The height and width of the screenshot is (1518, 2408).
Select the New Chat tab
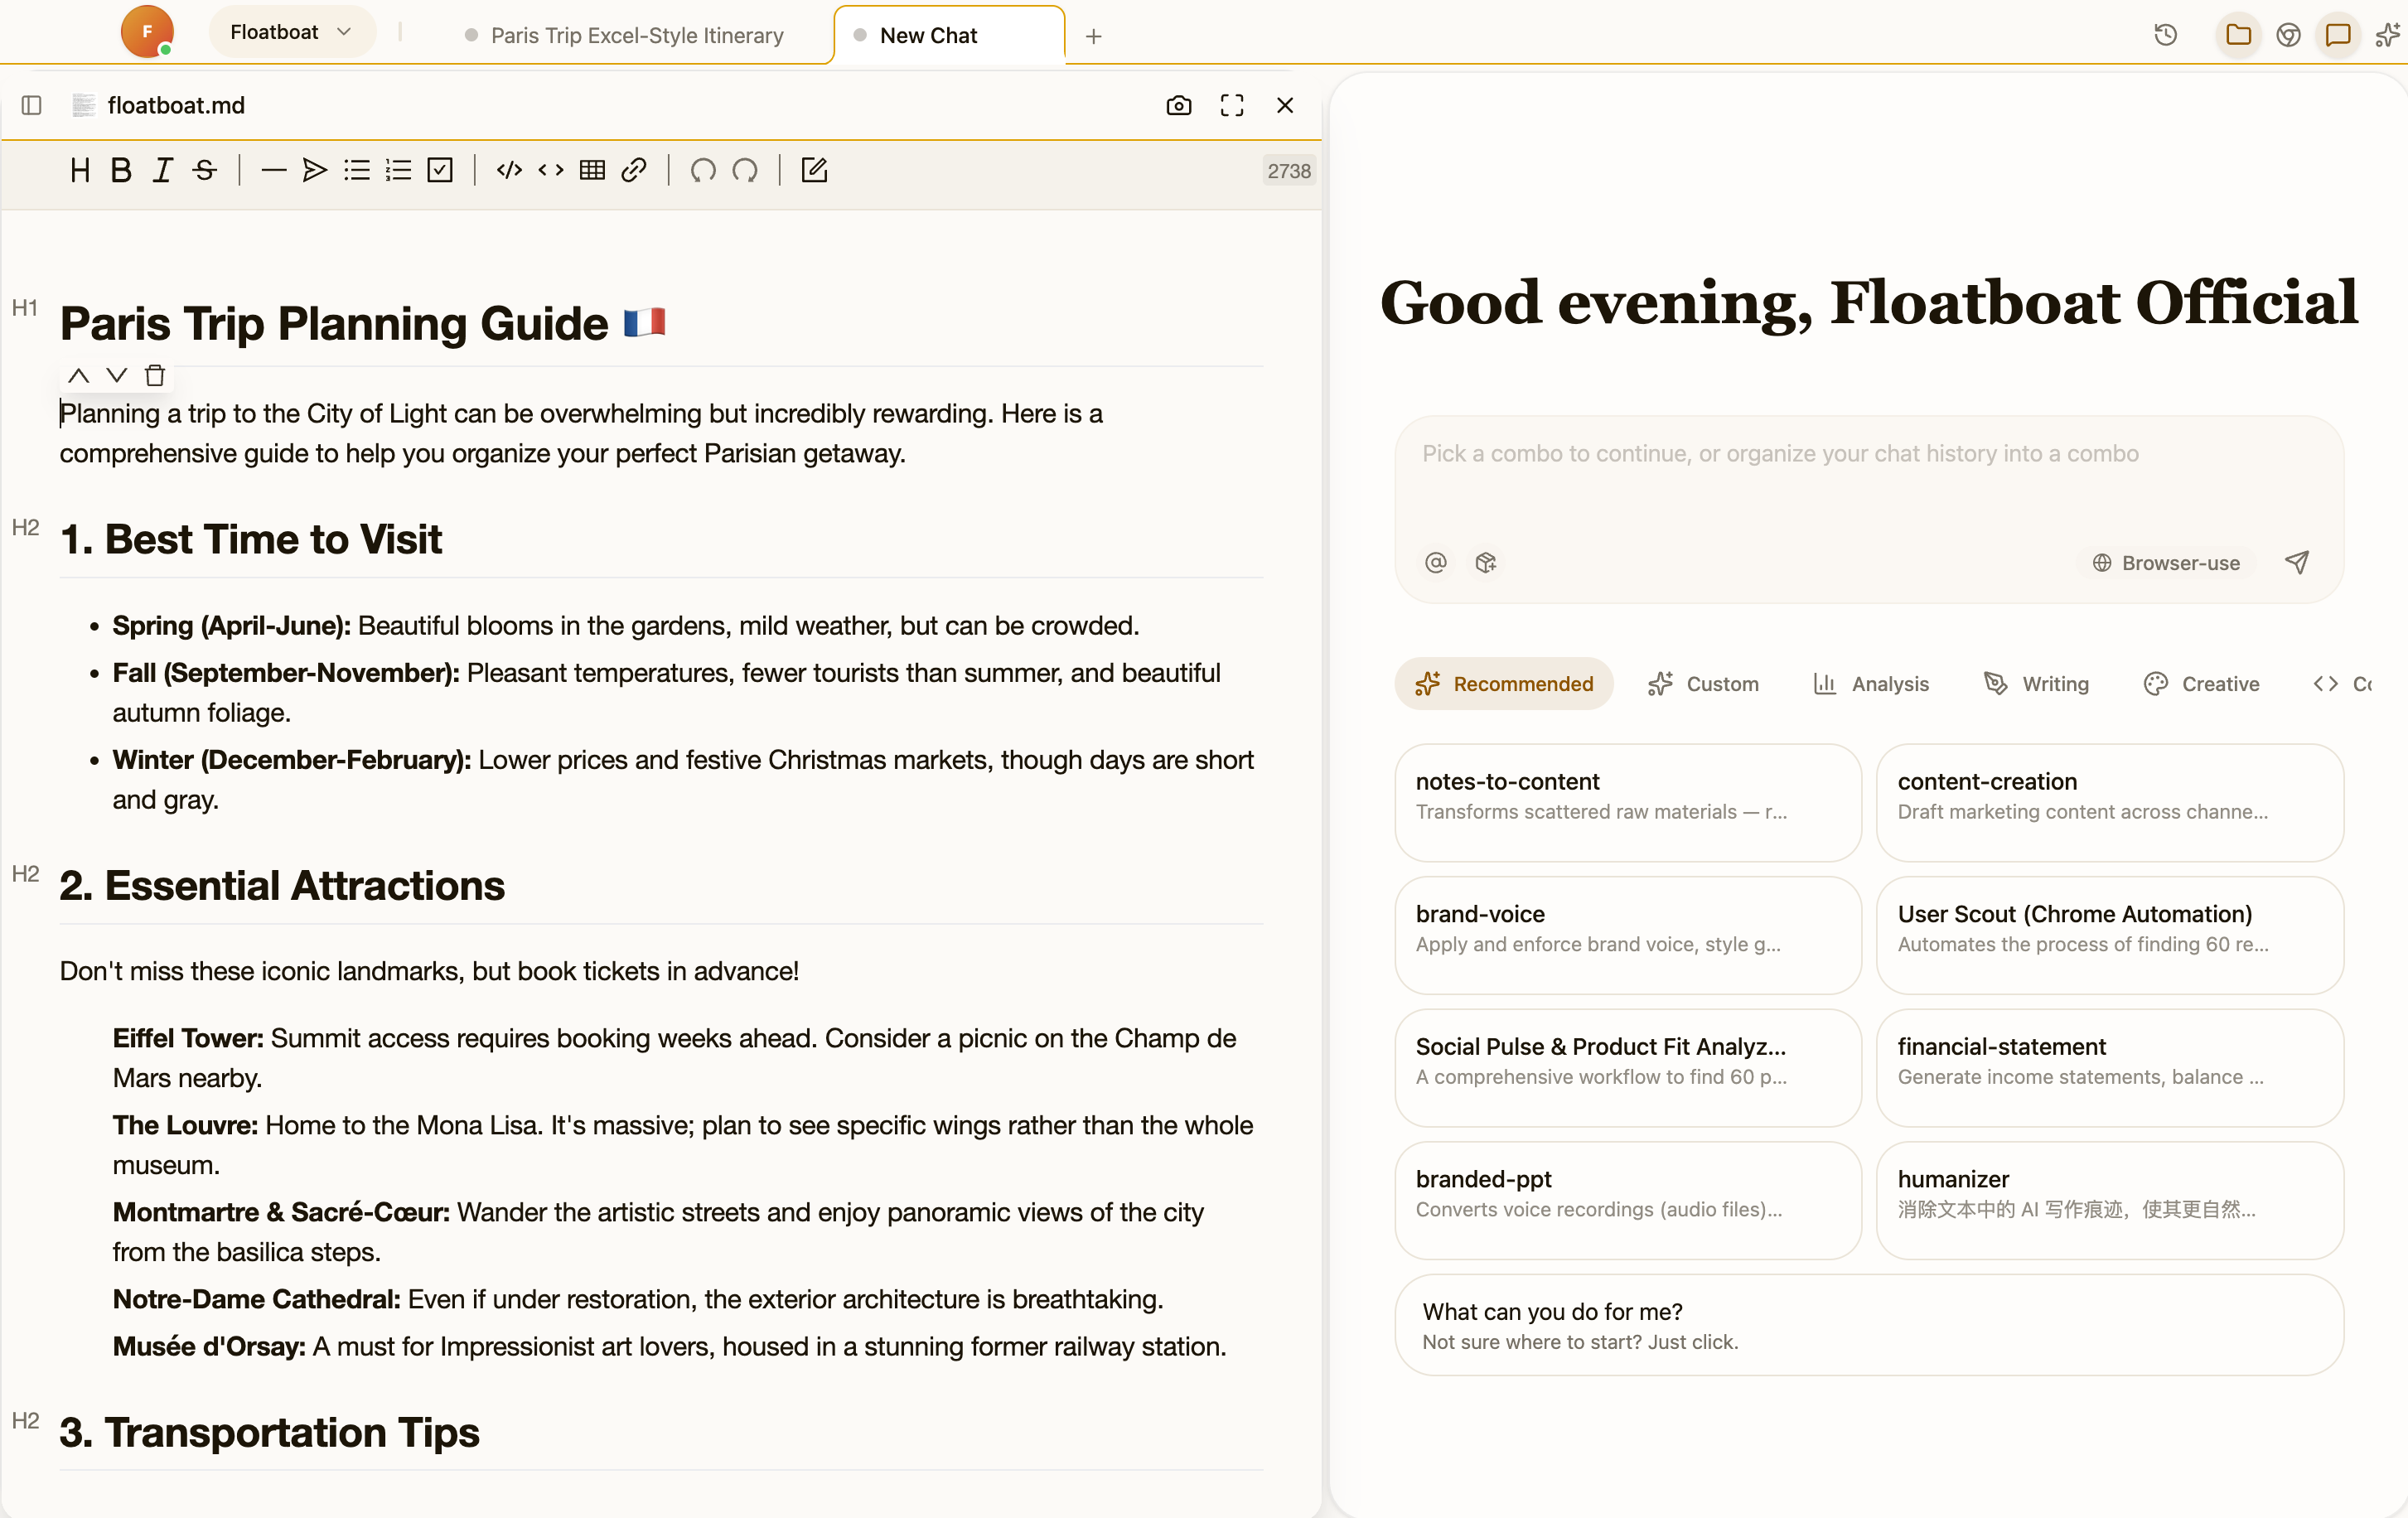coord(949,35)
